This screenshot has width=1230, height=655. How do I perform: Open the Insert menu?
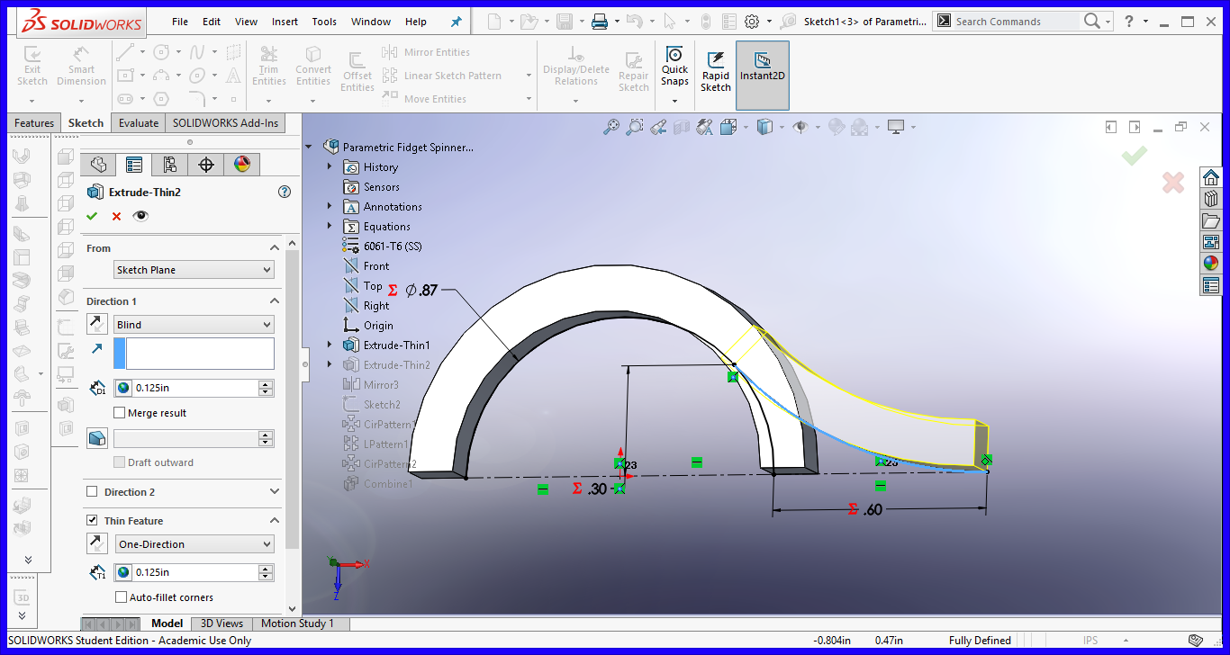coord(284,21)
